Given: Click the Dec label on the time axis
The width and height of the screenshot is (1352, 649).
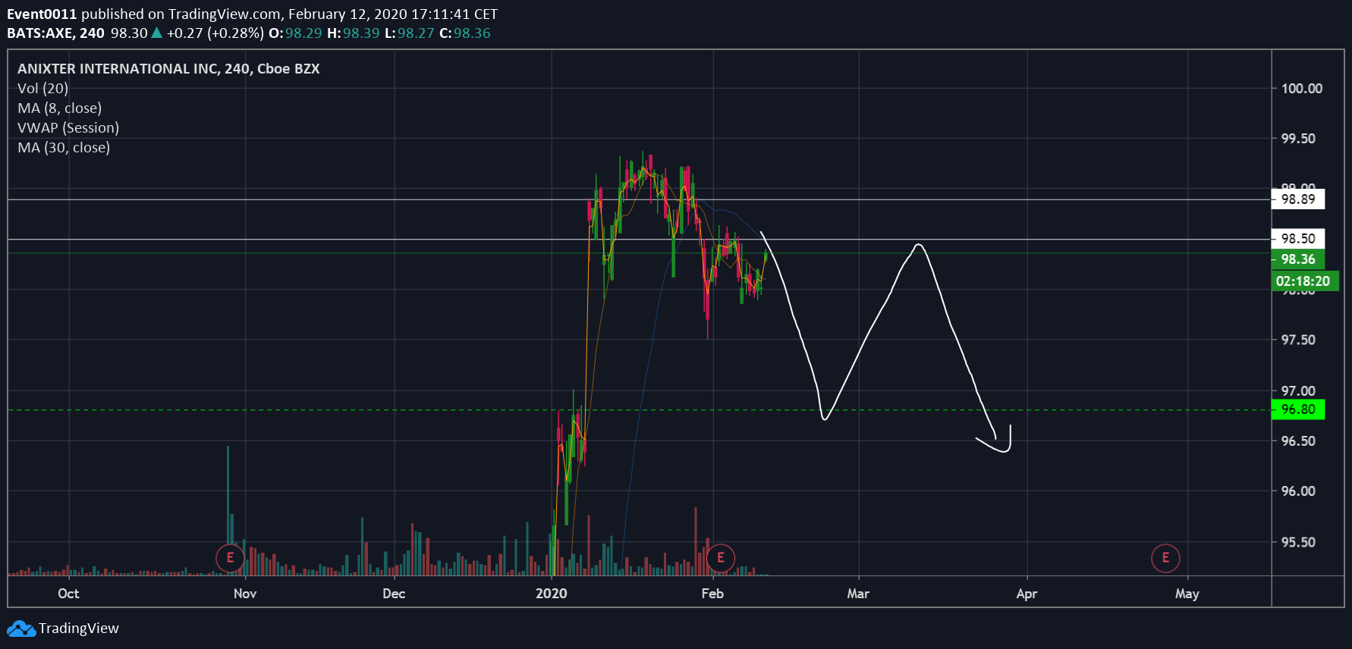Looking at the screenshot, I should 394,594.
